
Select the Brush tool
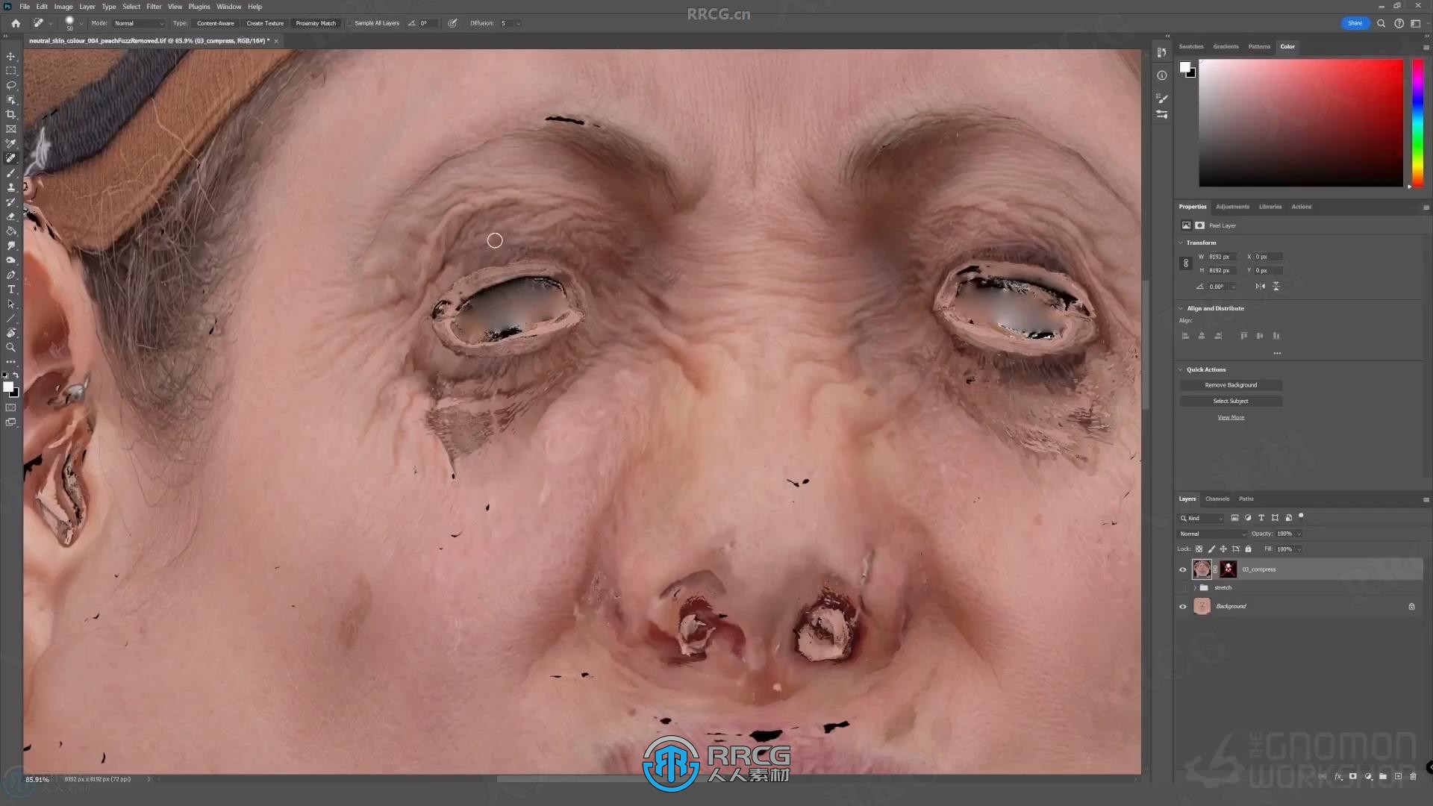tap(10, 172)
